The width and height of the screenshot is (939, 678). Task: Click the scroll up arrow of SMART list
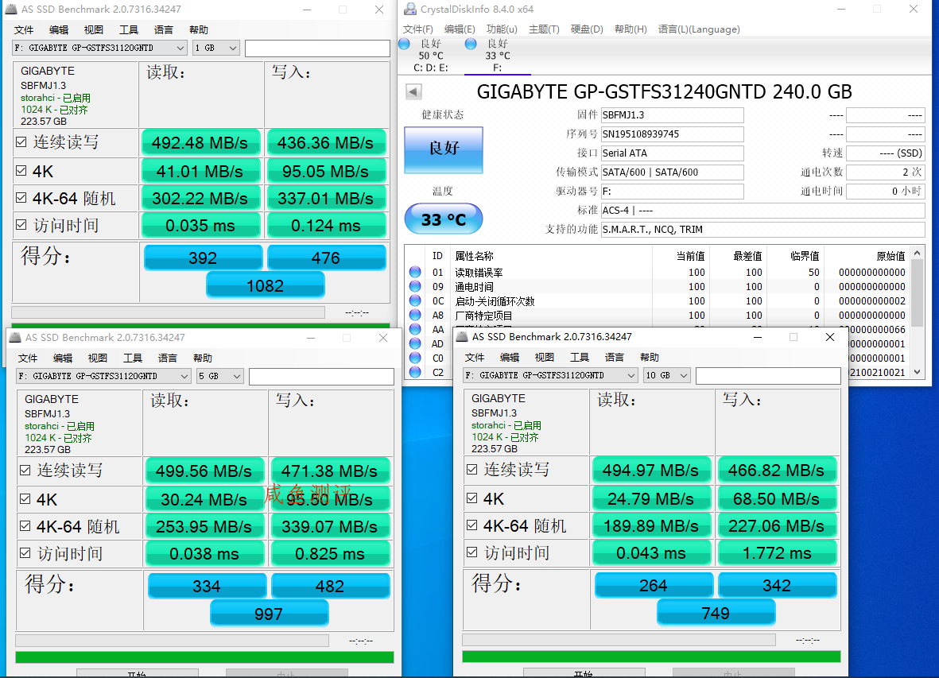pyautogui.click(x=917, y=253)
